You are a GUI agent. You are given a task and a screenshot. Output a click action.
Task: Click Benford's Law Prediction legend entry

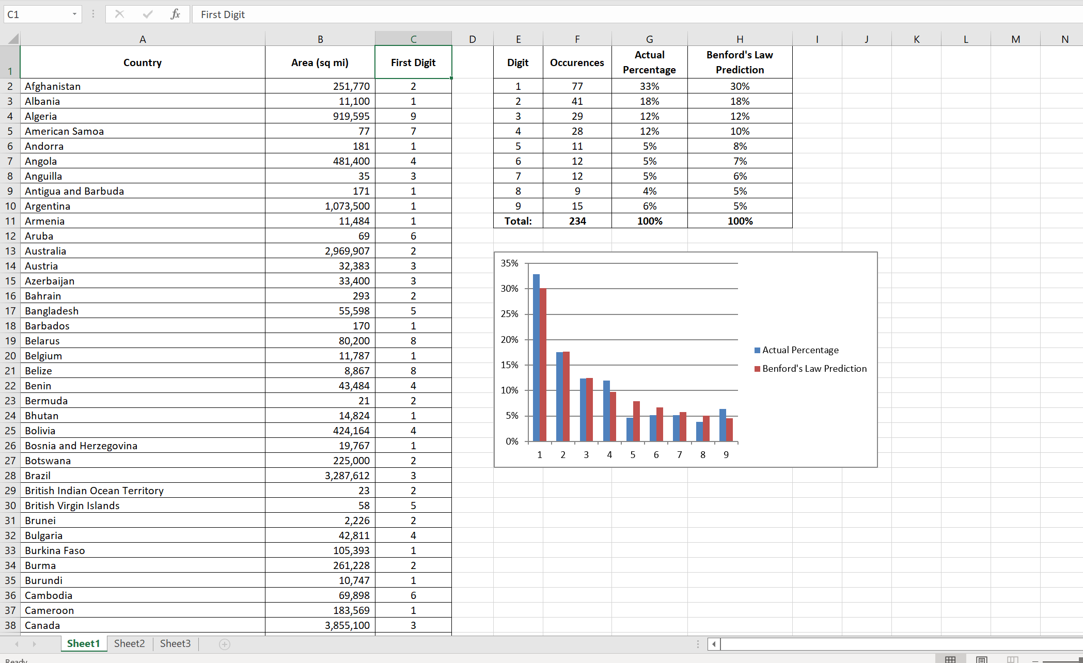pos(814,369)
